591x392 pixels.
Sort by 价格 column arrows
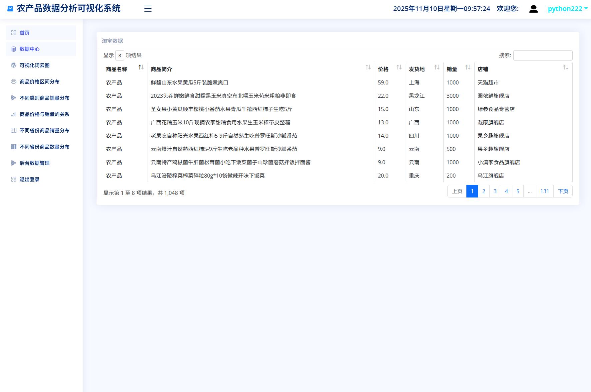click(399, 67)
